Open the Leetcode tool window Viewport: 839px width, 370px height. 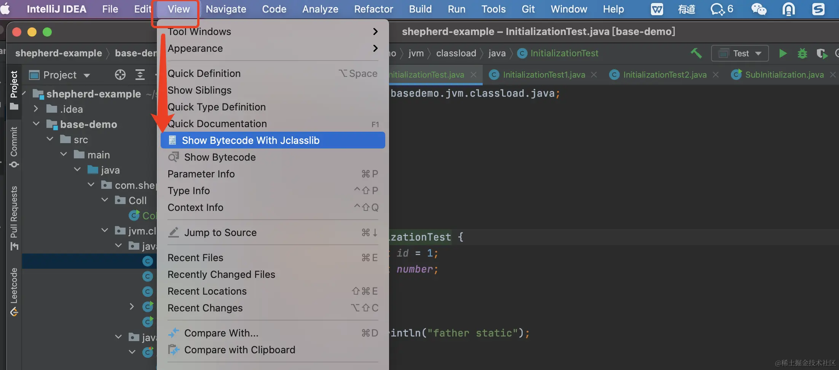(14, 292)
